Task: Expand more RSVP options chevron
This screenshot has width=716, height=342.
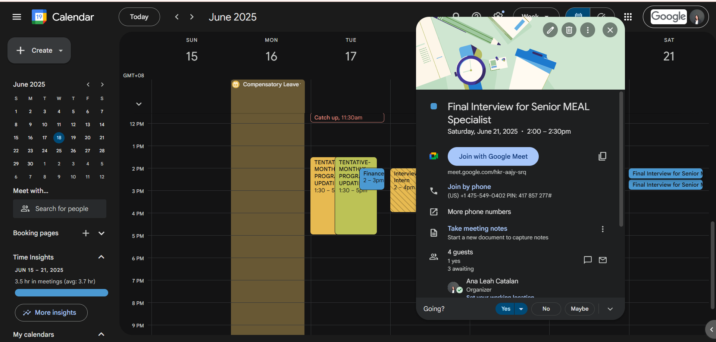Action: [610, 309]
